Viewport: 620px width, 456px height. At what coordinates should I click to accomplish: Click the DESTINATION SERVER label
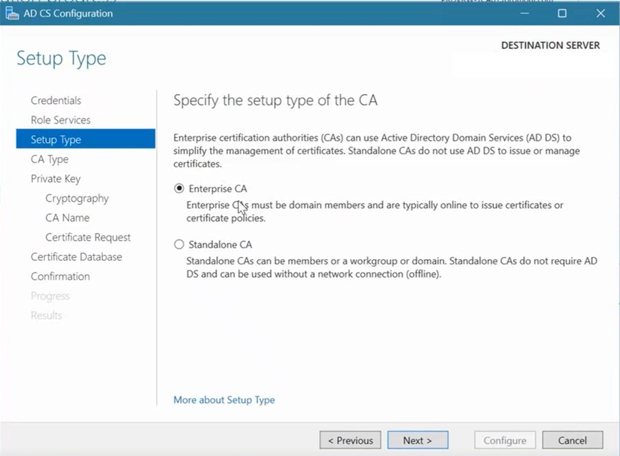(550, 45)
